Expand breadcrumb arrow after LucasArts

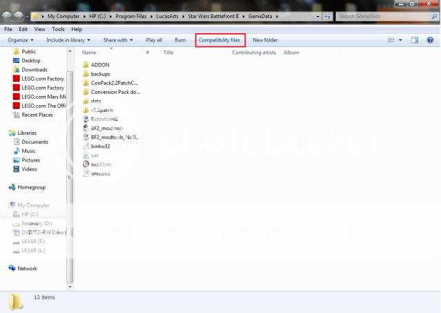[183, 17]
